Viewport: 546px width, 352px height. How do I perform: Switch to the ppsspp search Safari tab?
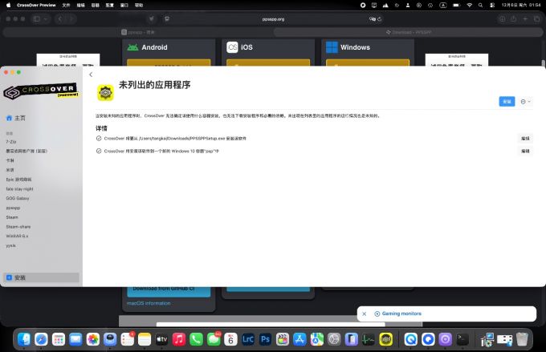click(x=138, y=32)
